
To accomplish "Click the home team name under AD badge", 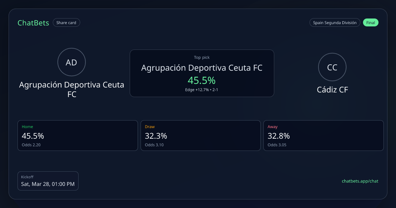I will coord(72,89).
